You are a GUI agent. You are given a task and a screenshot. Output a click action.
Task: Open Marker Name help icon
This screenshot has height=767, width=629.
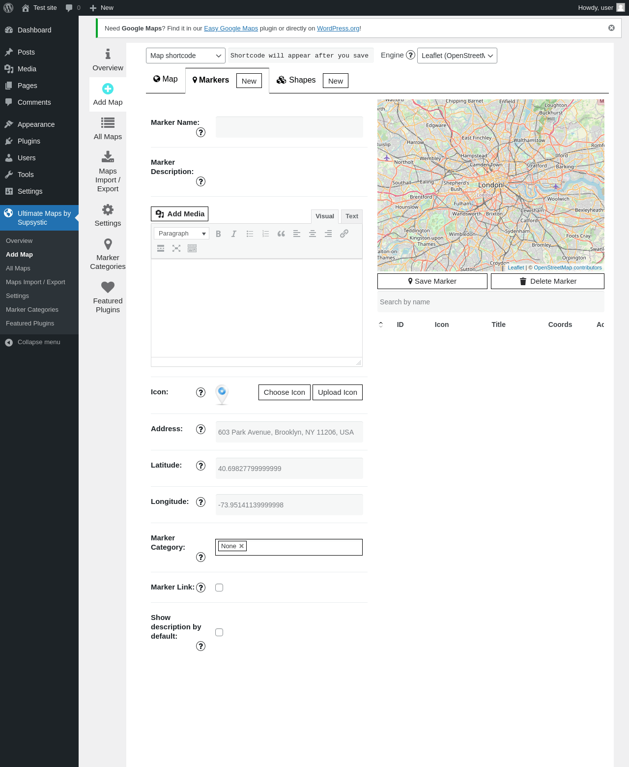[200, 132]
